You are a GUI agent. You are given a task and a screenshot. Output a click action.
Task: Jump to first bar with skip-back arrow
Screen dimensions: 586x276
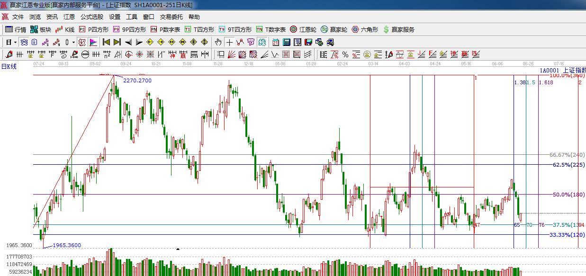pos(107,42)
